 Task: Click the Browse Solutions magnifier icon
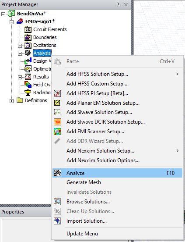pos(57,202)
